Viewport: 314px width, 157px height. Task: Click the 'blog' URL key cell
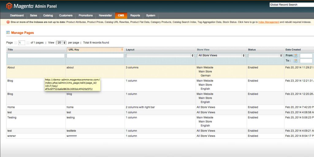pos(69,94)
